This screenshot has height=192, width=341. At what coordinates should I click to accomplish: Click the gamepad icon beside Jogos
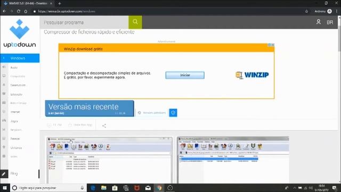point(4,121)
